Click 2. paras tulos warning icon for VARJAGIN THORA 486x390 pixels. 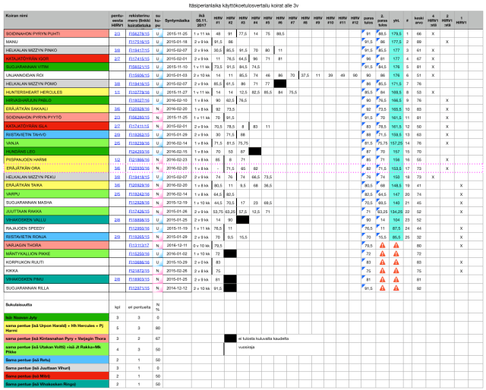pyautogui.click(x=383, y=246)
